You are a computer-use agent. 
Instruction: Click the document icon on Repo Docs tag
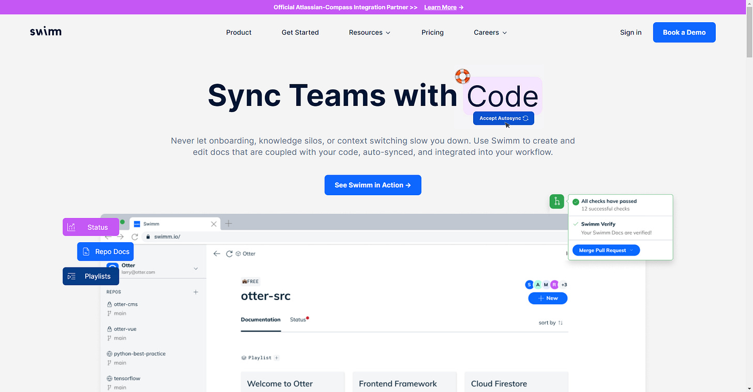(x=86, y=252)
